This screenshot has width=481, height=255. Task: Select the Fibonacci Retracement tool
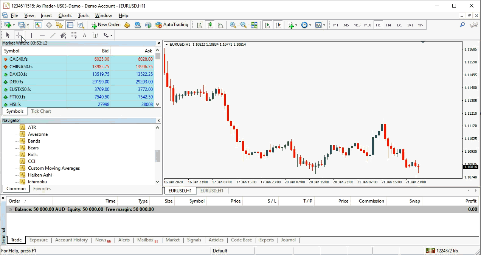pyautogui.click(x=74, y=35)
